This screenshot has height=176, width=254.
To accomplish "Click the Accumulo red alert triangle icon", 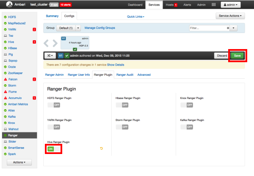I will click(x=6, y=98).
